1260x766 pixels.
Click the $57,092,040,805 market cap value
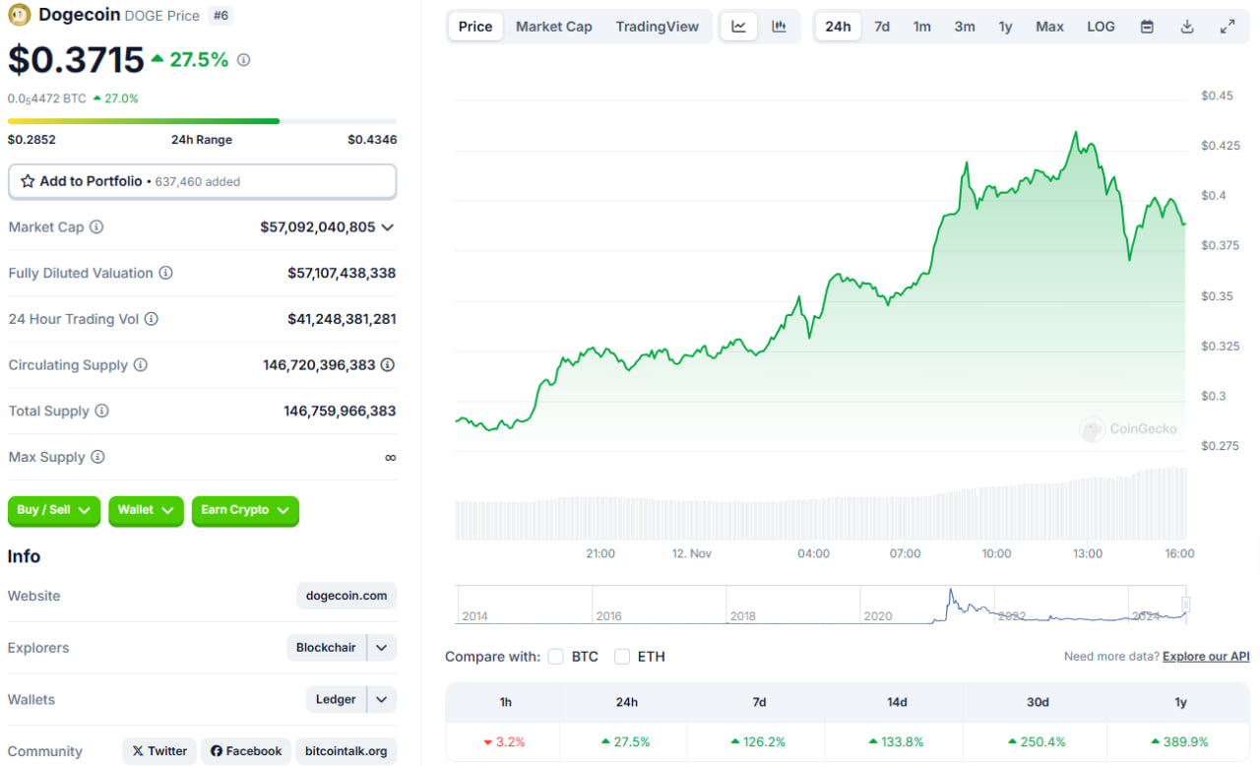[318, 227]
